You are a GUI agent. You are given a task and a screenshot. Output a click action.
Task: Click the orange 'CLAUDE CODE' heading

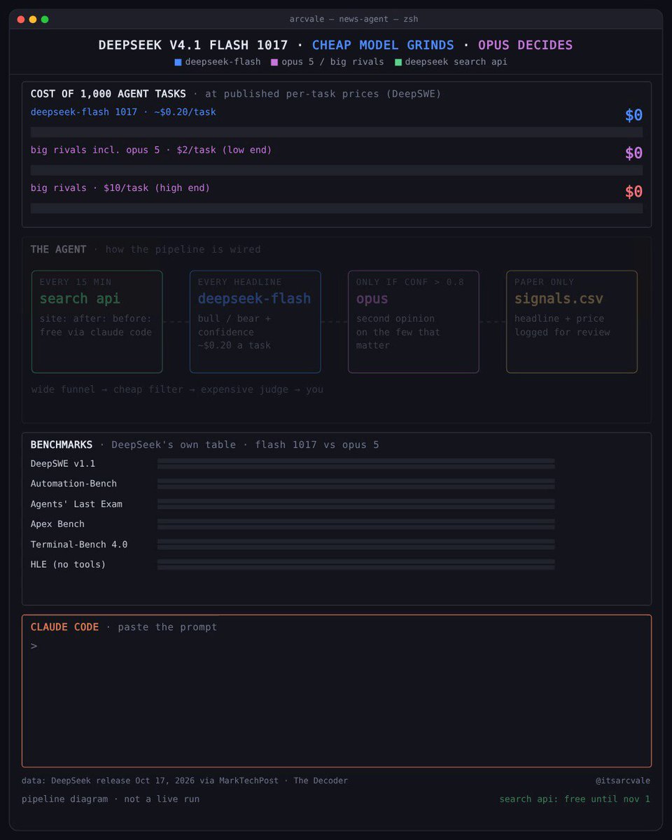coord(64,627)
